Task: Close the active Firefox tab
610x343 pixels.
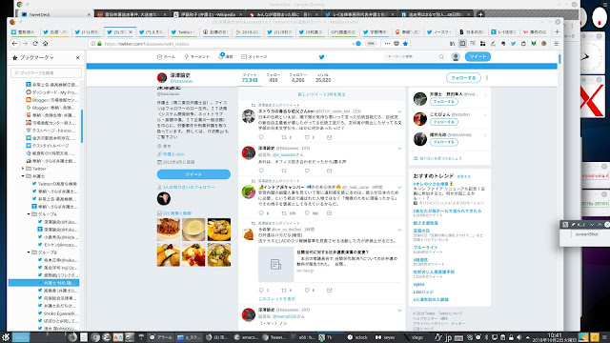Action: (x=131, y=31)
